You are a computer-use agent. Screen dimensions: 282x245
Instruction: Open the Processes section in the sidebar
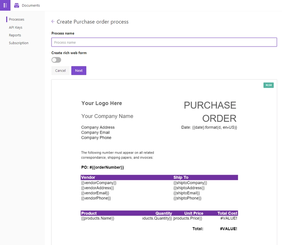(17, 19)
